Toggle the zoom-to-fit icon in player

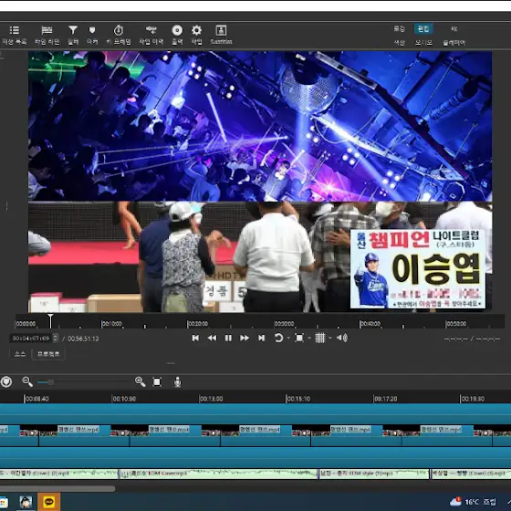click(x=299, y=338)
